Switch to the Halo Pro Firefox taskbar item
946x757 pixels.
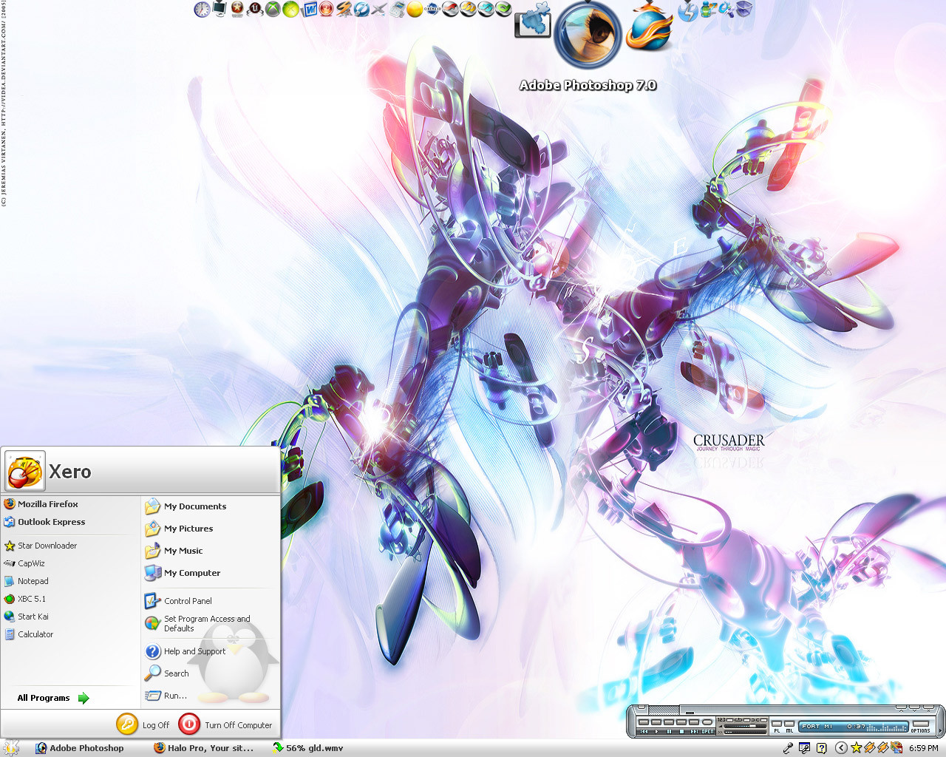pyautogui.click(x=204, y=748)
